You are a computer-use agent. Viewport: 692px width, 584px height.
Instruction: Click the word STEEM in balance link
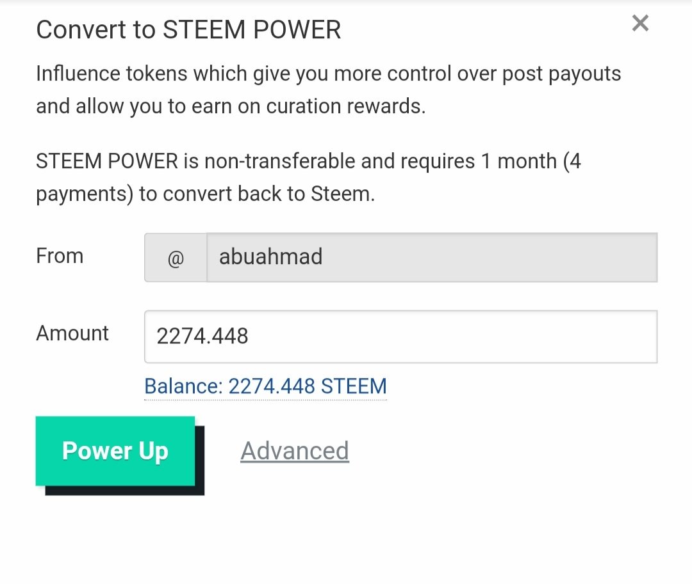pyautogui.click(x=354, y=386)
